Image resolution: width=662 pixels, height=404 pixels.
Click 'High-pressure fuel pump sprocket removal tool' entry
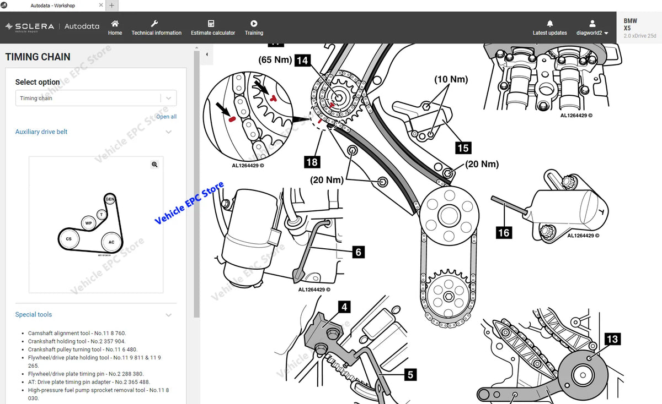pos(98,394)
